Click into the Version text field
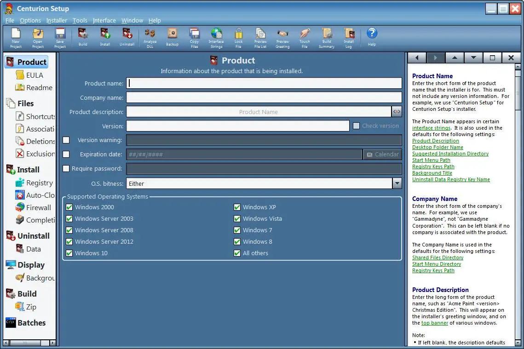This screenshot has width=524, height=349. pyautogui.click(x=237, y=126)
